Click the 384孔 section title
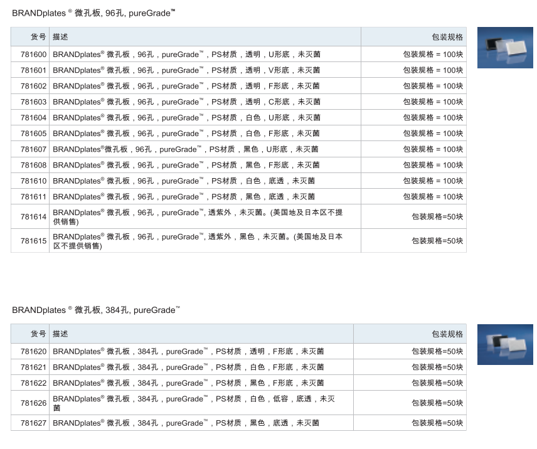 [x=96, y=310]
